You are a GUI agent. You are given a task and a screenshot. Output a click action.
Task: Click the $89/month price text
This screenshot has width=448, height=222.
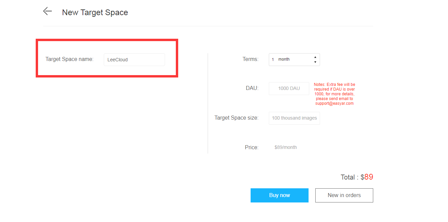point(285,147)
